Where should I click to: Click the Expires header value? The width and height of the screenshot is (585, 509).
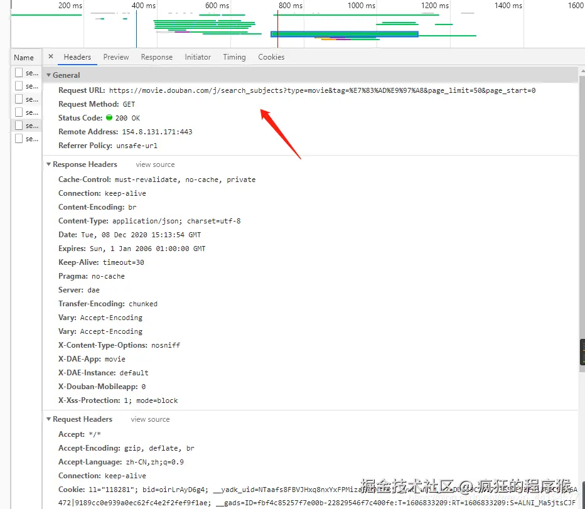(x=148, y=249)
